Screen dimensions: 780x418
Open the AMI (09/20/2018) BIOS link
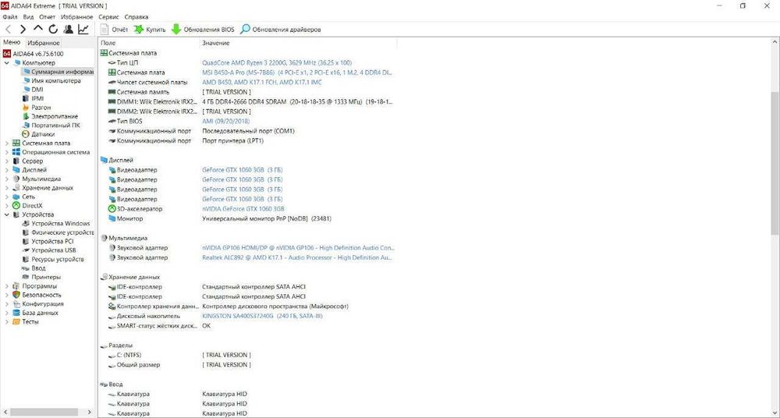(226, 121)
